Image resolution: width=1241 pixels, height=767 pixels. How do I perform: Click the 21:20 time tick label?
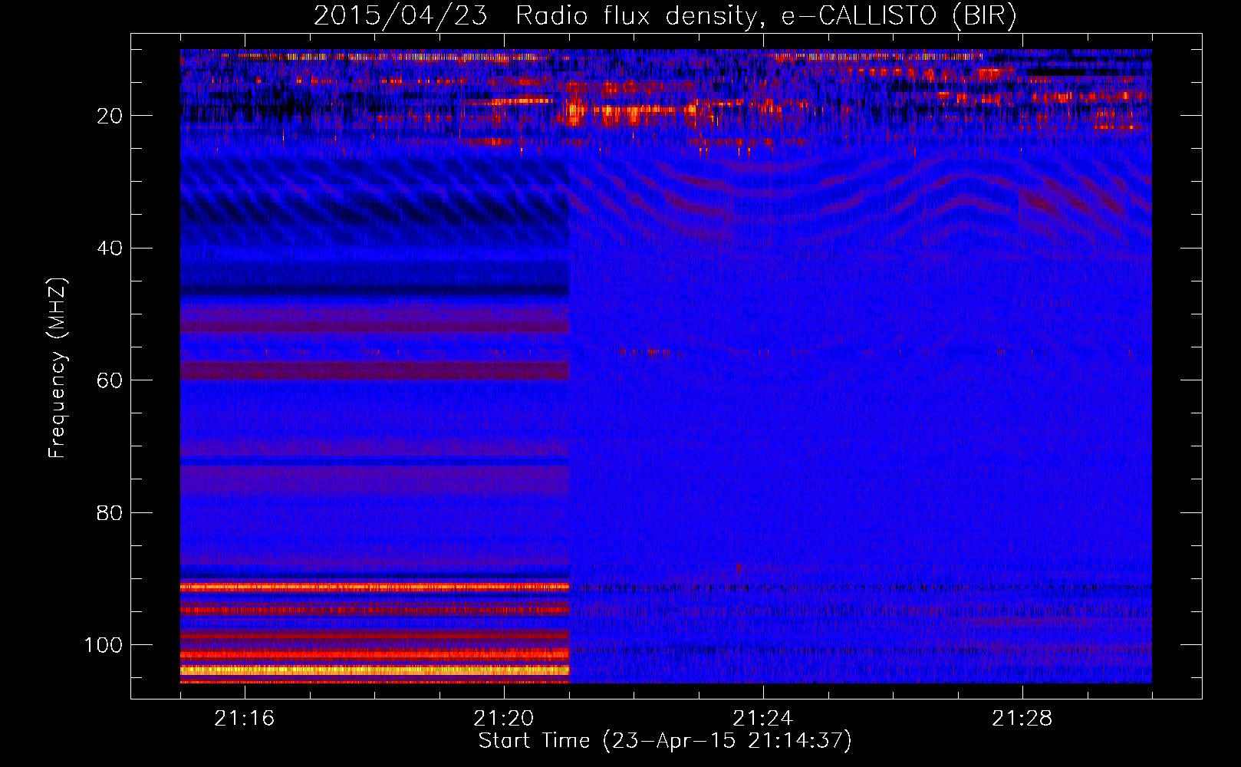[503, 719]
